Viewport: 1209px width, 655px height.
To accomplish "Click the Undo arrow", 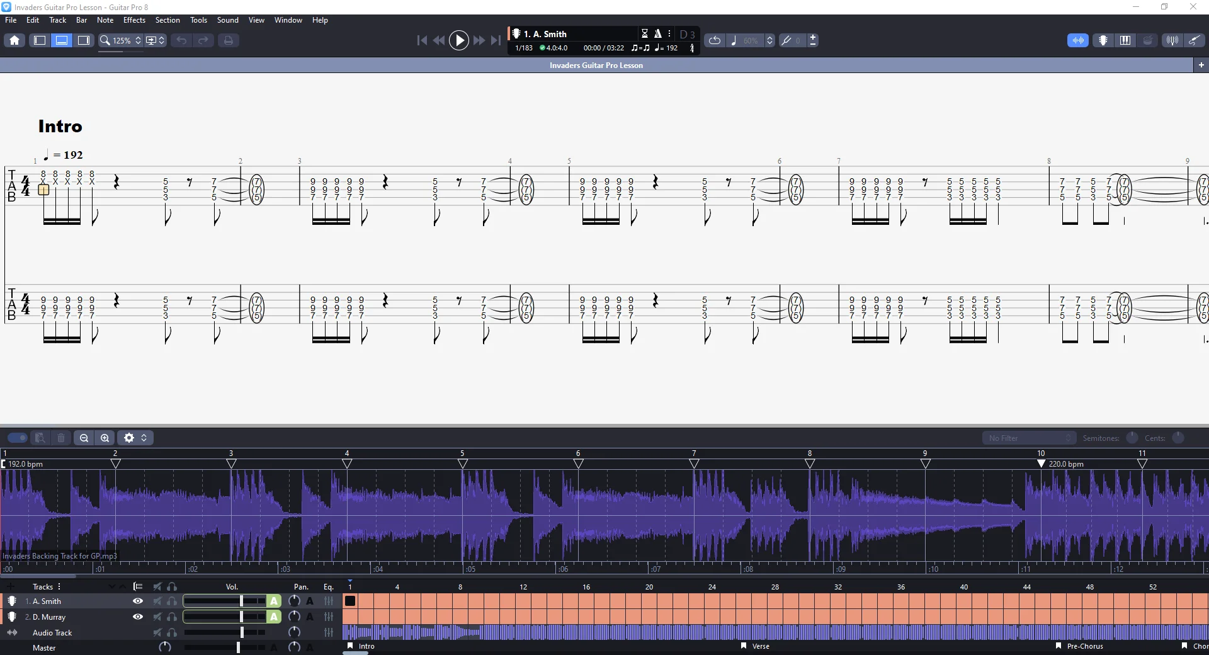I will coord(181,40).
